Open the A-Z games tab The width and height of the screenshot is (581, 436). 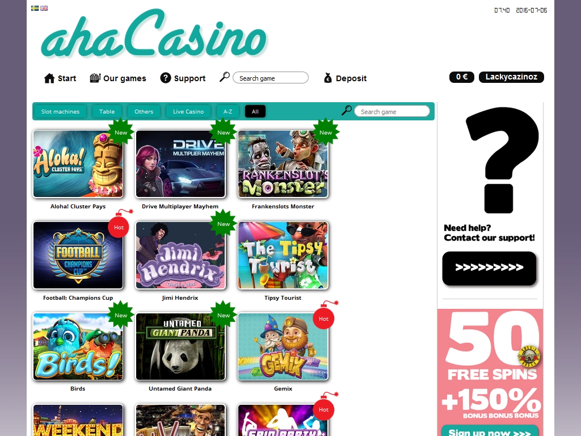click(228, 112)
